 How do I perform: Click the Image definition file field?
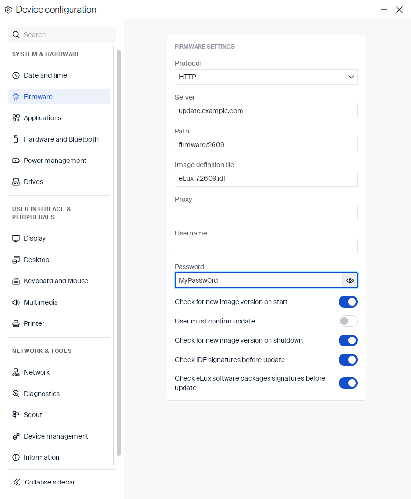(266, 178)
